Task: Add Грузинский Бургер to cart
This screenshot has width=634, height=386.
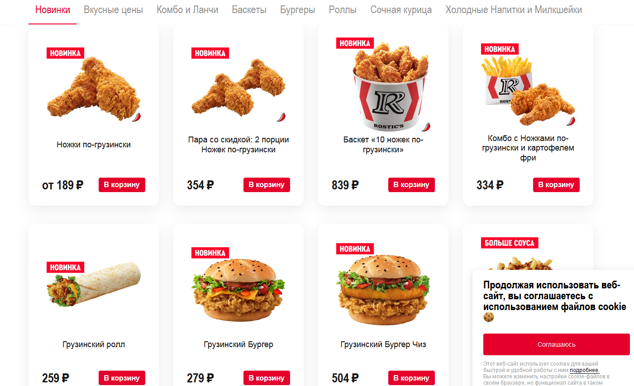Action: [267, 378]
